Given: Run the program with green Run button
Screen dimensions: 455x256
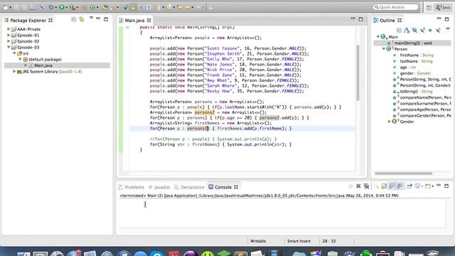Looking at the screenshot, I should click(x=62, y=7).
